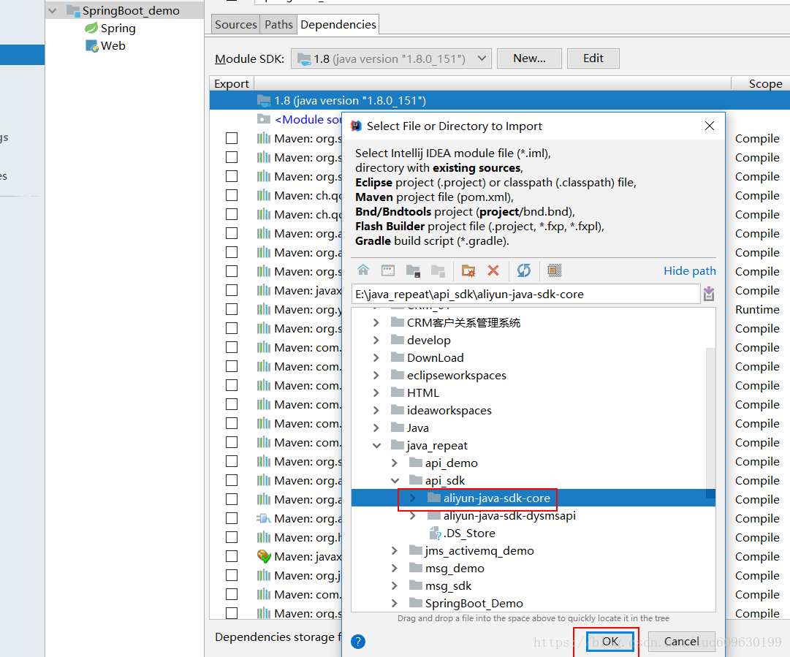Open the Module SDK 1.8 dropdown

(391, 59)
